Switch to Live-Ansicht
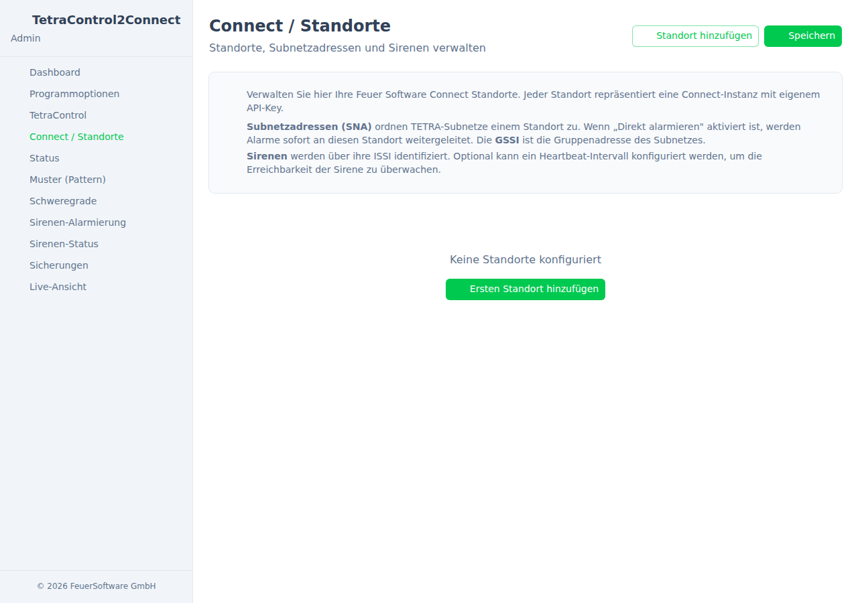This screenshot has height=603, width=858. coord(58,287)
